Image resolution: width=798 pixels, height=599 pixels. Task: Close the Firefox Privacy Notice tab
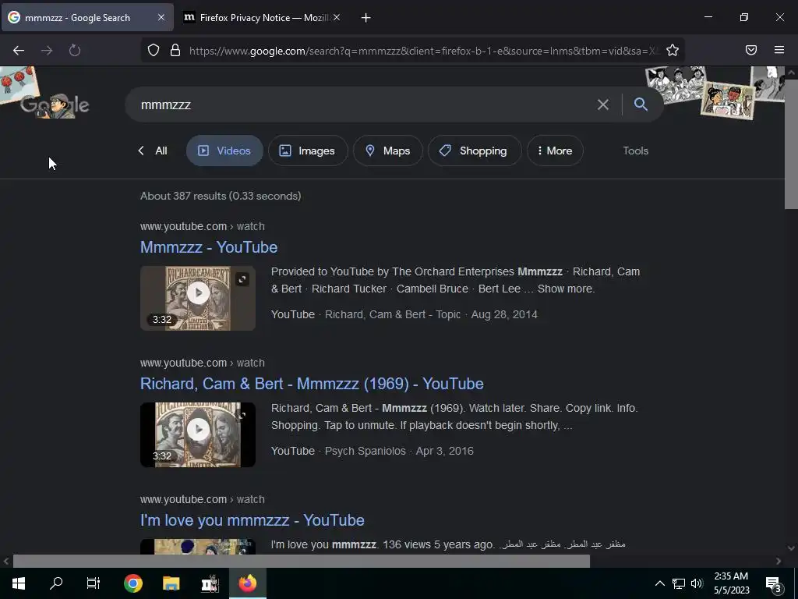point(337,17)
